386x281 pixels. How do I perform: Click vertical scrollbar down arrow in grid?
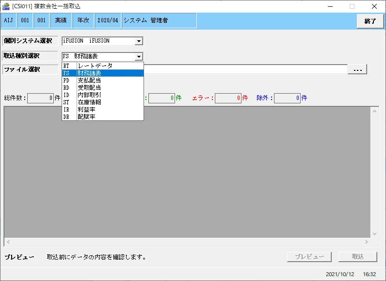pos(375,234)
